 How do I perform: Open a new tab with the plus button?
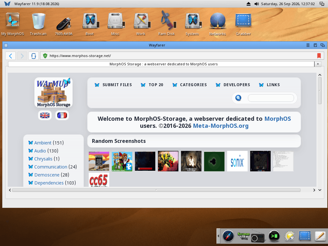pyautogui.click(x=318, y=64)
